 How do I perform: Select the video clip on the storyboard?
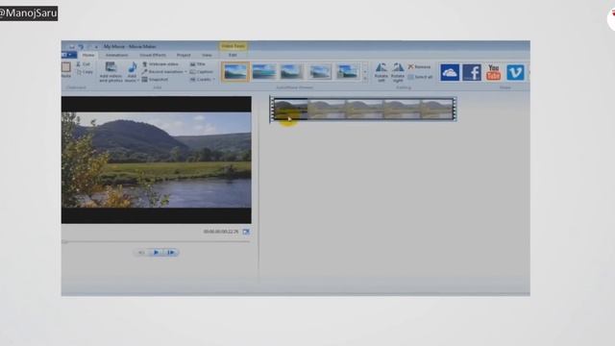[363, 109]
